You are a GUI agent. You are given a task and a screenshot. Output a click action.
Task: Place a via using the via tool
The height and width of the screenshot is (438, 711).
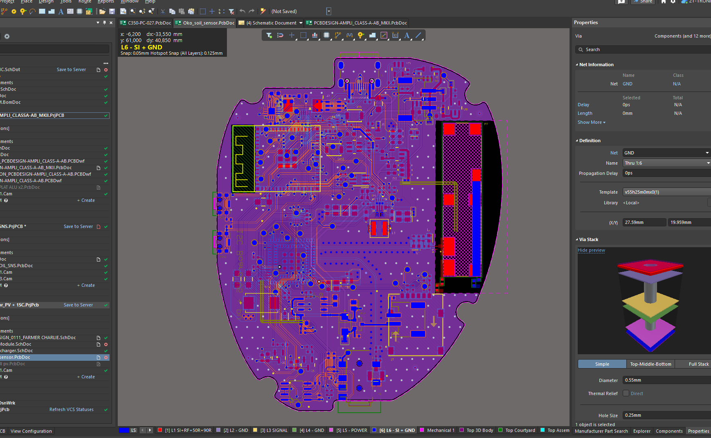coord(360,36)
